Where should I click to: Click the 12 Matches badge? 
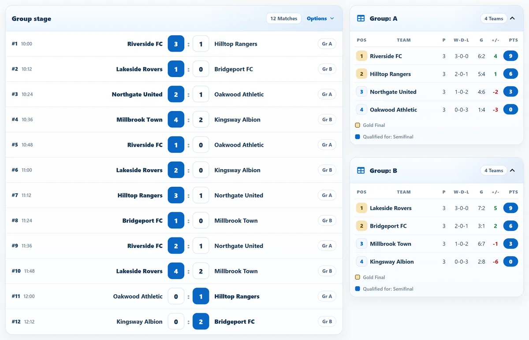click(284, 18)
